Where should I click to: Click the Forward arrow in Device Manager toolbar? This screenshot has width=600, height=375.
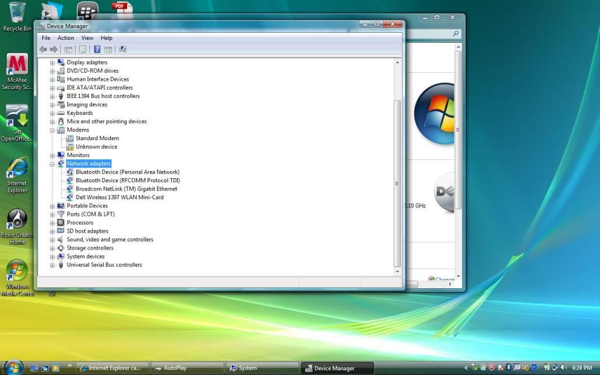tap(54, 49)
